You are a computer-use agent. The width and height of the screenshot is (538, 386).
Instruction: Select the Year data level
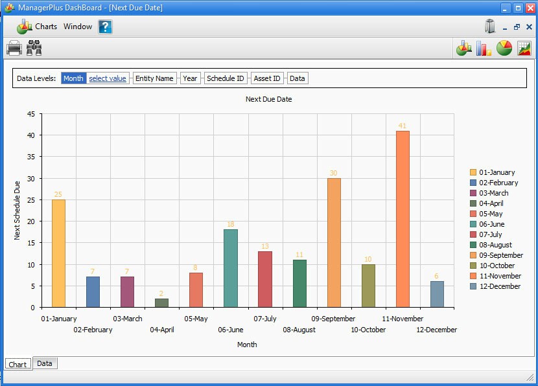tap(190, 78)
